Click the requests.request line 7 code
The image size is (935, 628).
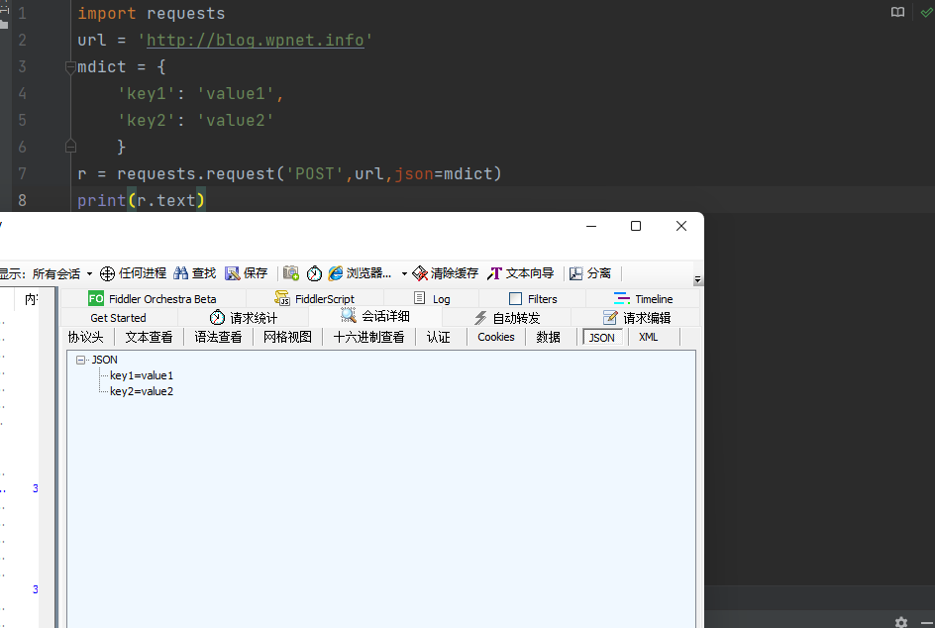point(290,173)
